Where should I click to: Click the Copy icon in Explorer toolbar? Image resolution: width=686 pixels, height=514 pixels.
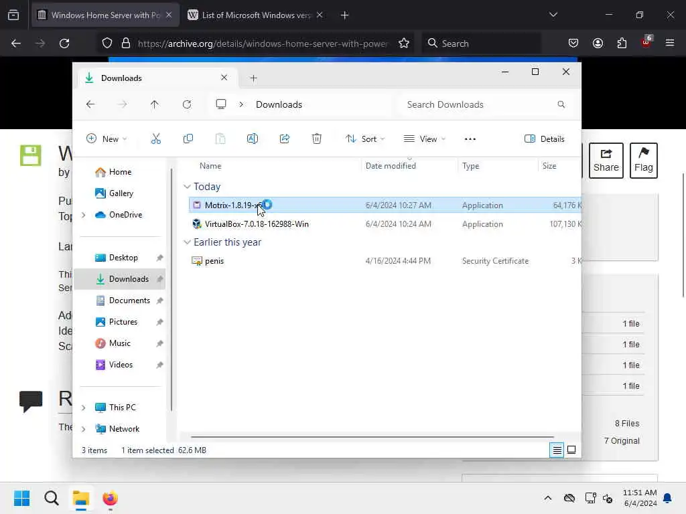click(188, 139)
